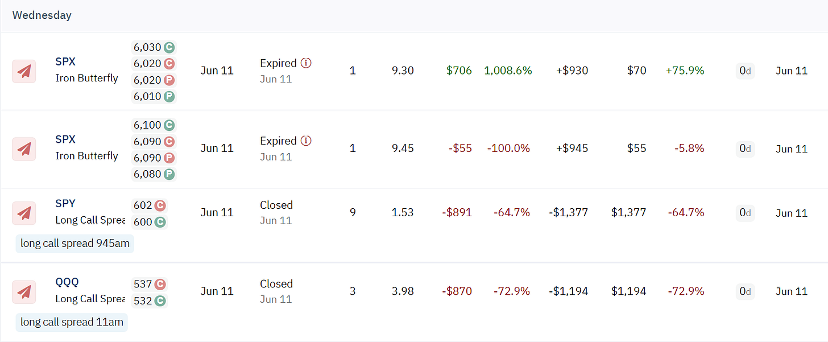Viewport: 828px width, 342px height.
Task: Click the green P badge on 6,080 strike
Action: pos(169,174)
